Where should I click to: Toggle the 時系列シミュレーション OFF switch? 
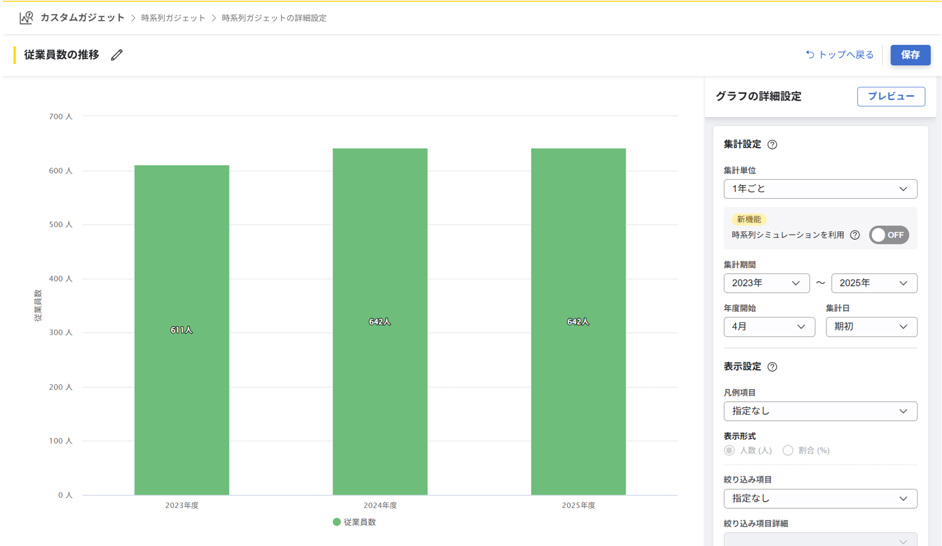(x=889, y=235)
